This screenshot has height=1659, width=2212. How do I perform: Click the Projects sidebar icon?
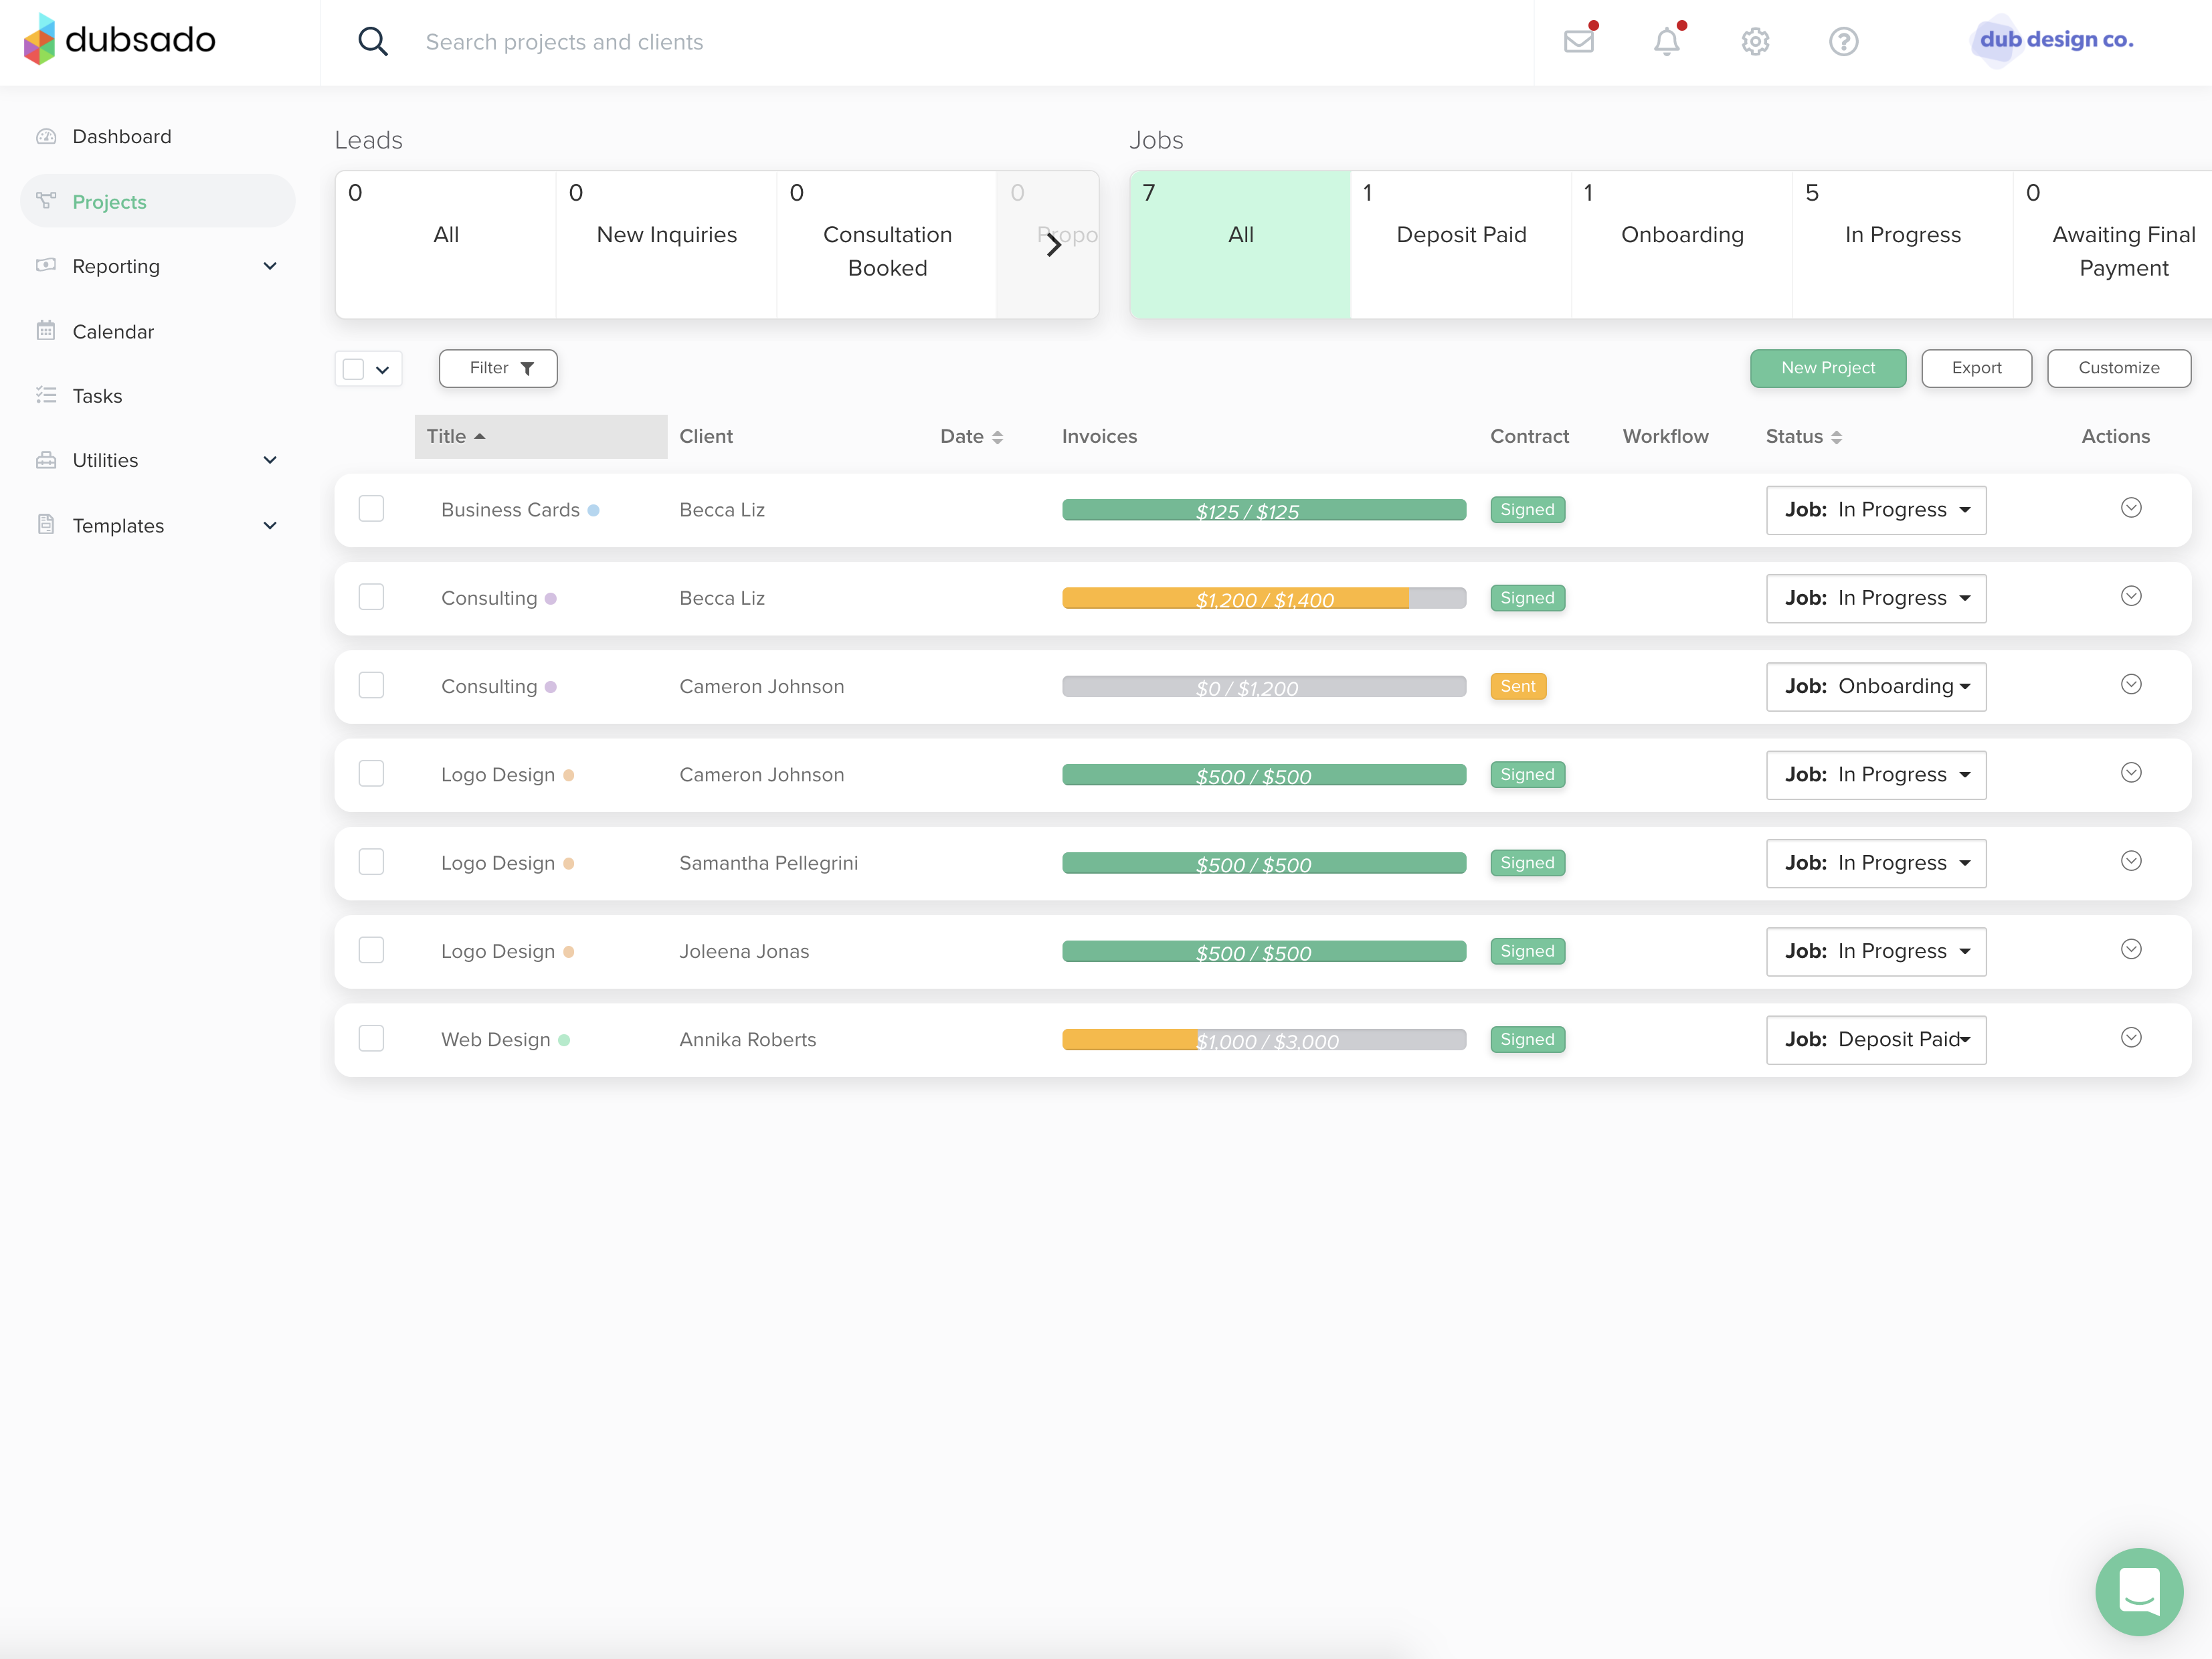point(45,201)
